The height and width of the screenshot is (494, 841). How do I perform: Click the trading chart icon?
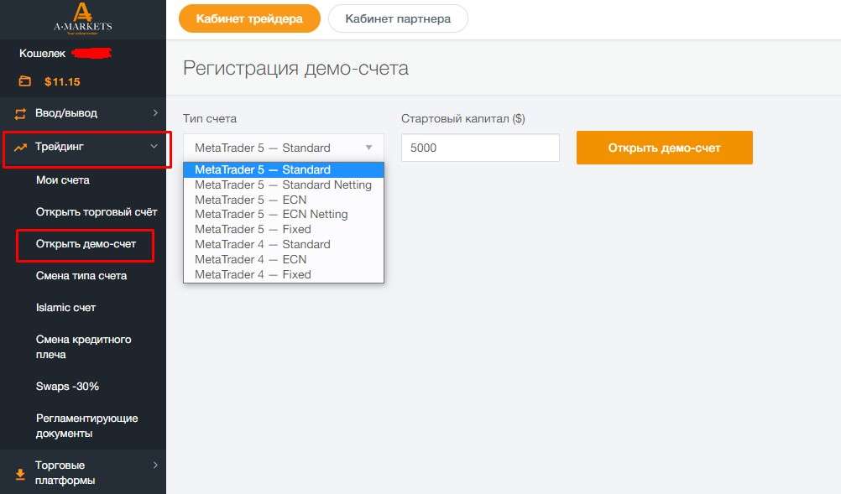(x=20, y=147)
